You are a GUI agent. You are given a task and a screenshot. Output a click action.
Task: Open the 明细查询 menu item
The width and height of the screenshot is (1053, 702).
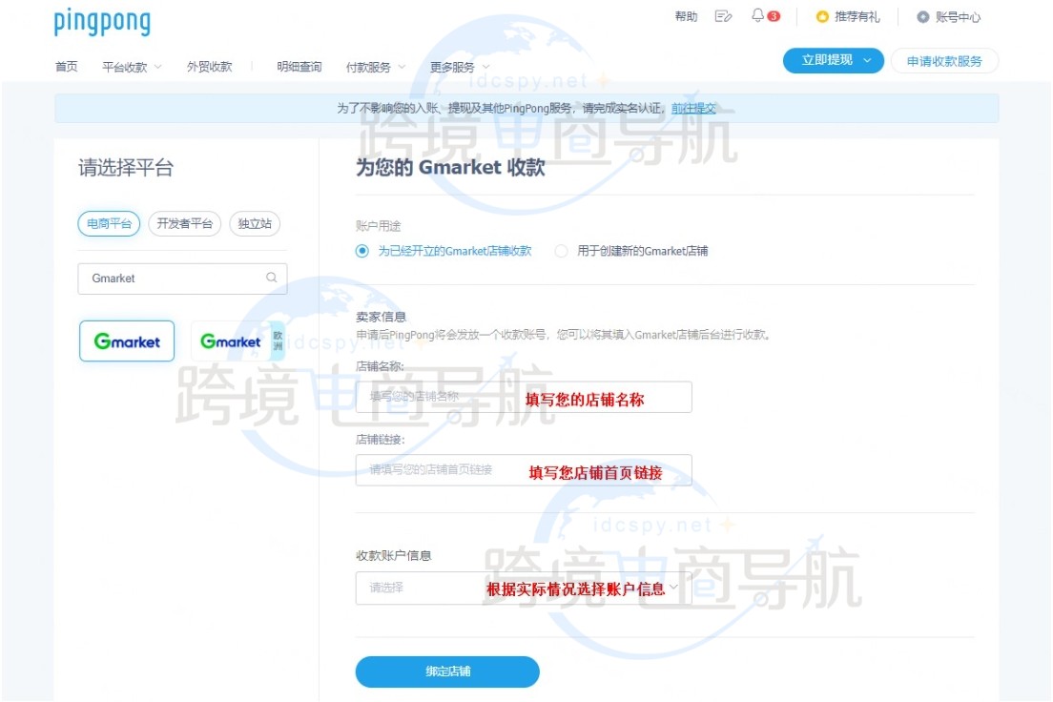(299, 67)
